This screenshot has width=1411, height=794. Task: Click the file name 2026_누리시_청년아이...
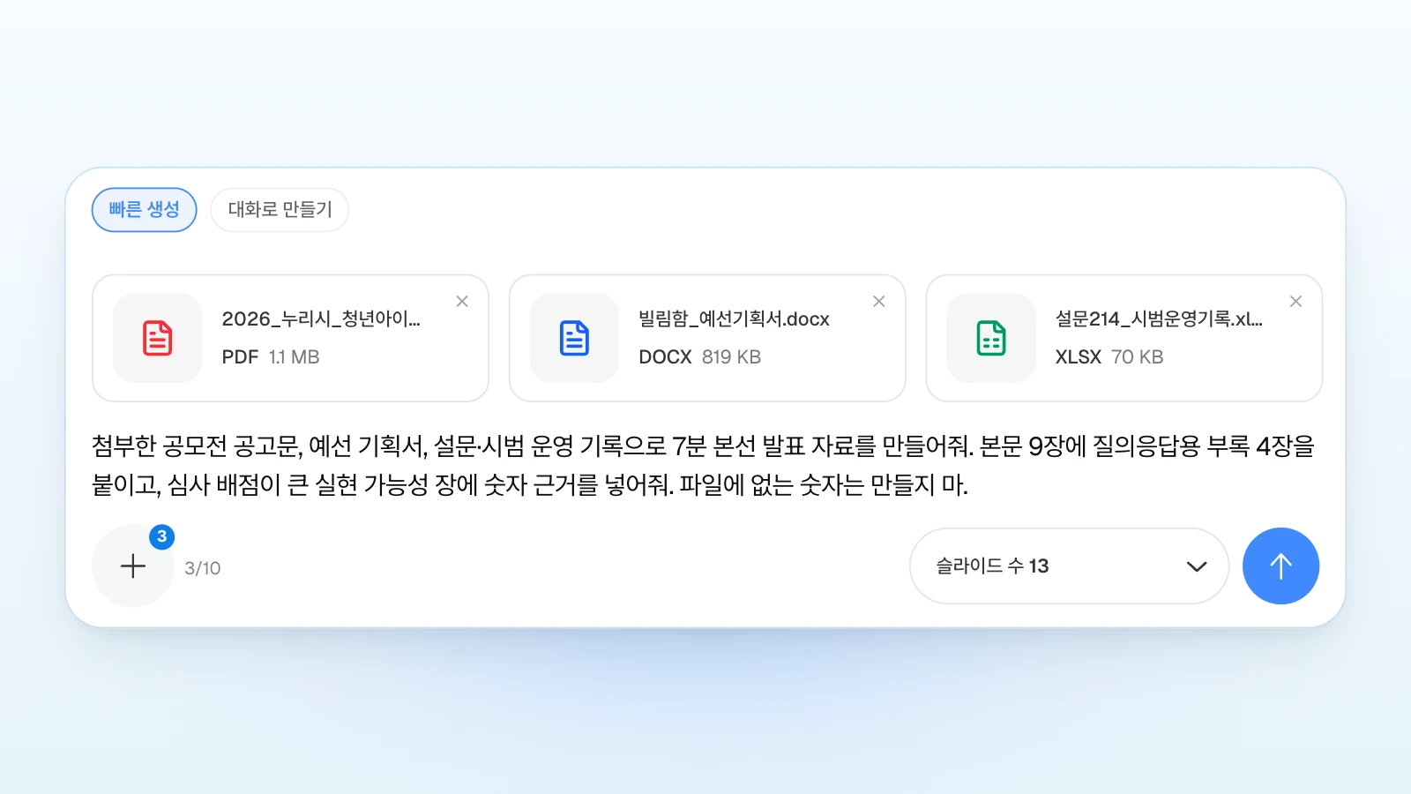pos(321,319)
